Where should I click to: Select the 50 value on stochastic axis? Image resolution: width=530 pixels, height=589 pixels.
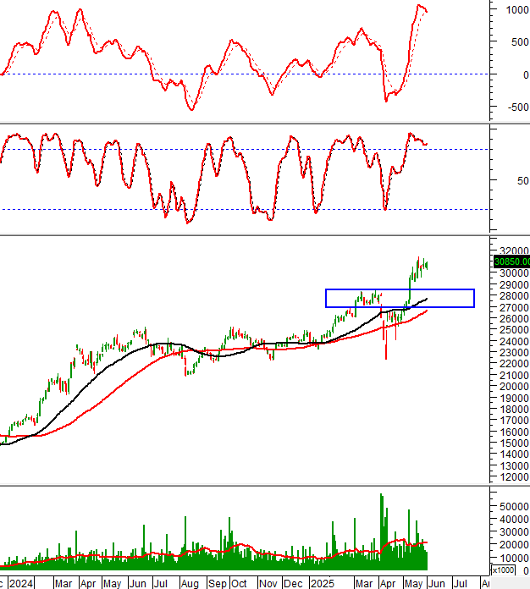tap(523, 181)
